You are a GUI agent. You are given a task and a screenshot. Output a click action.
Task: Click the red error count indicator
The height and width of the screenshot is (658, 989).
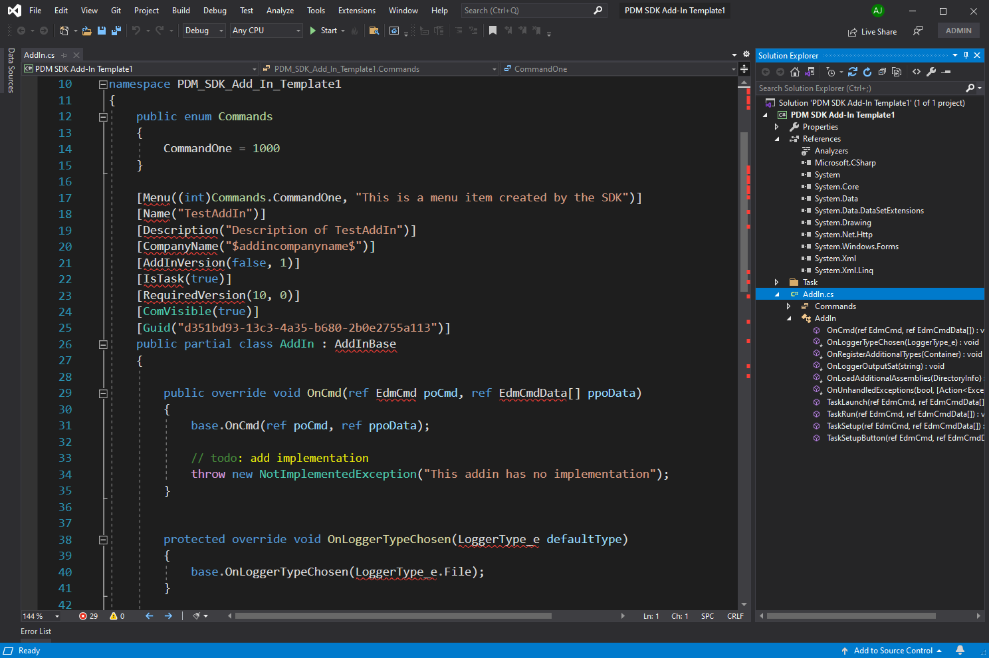[88, 616]
